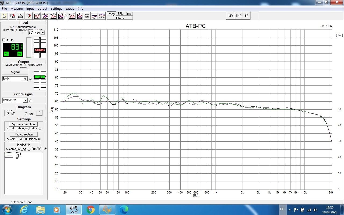Viewport: 344px width, 215px height.
Task: Click the loaded file button
Action: (x=24, y=145)
